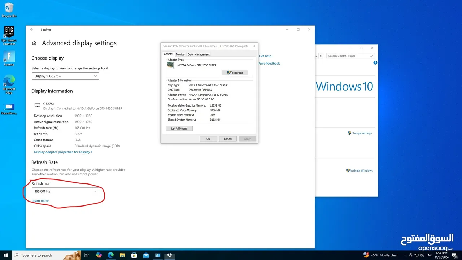462x260 pixels.
Task: Switch to the Color Management tab
Action: coord(199,55)
